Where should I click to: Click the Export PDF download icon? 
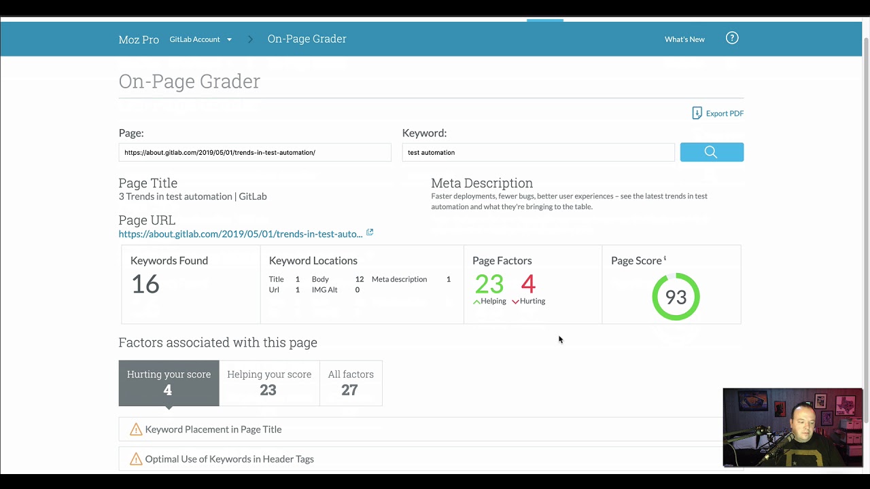pos(697,113)
